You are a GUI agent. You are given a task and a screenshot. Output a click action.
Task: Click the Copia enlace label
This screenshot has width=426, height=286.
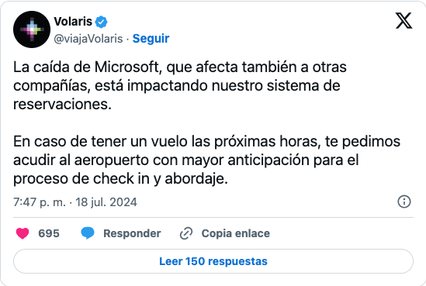click(x=236, y=233)
